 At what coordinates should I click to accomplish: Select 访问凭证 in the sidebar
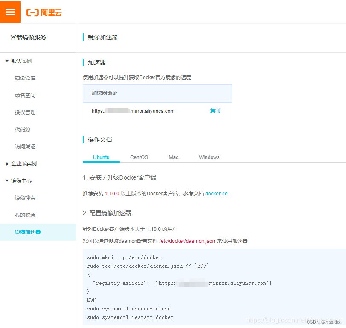click(x=26, y=146)
